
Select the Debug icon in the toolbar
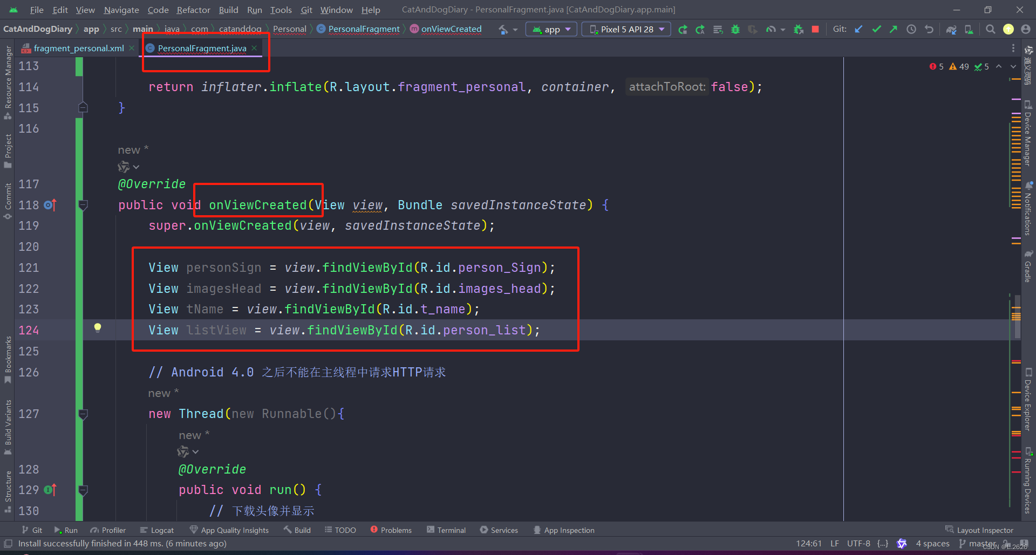coord(735,29)
